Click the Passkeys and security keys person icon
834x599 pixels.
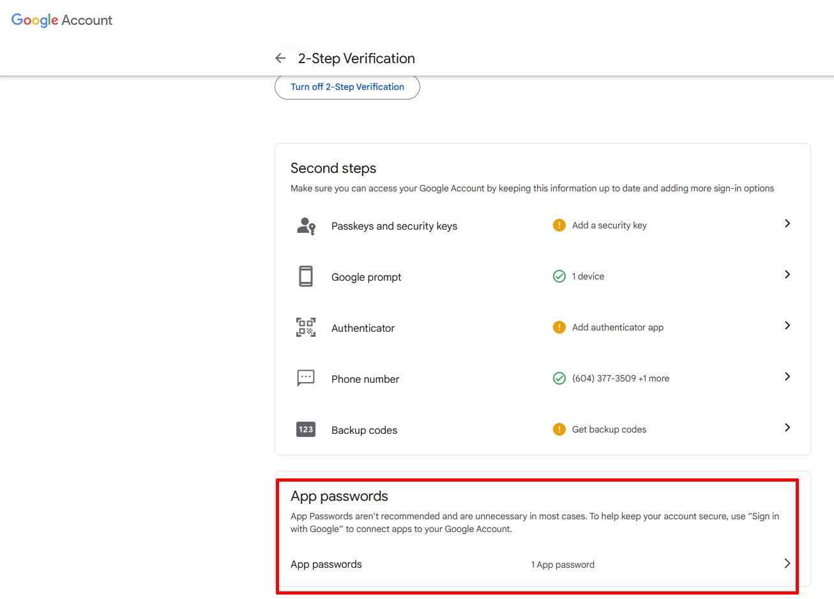tap(306, 226)
